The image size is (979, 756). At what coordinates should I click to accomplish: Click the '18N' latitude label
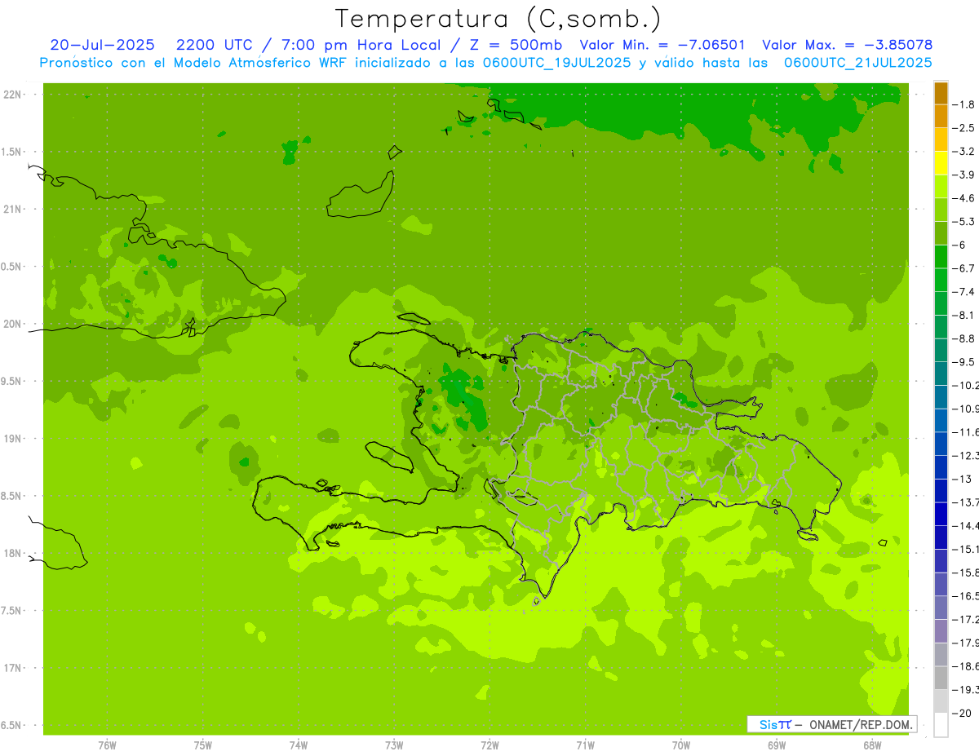[x=11, y=553]
